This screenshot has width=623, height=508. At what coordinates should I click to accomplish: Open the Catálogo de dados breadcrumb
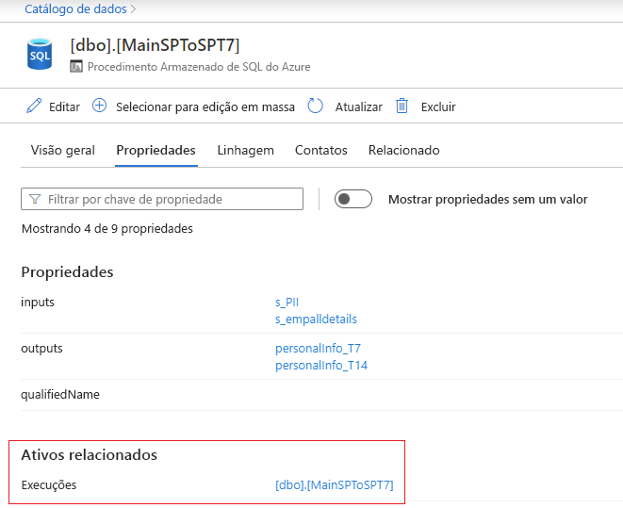[x=75, y=8]
